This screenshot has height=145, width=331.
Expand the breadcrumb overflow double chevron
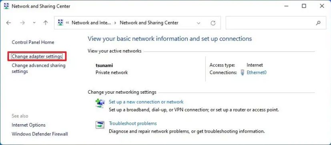point(68,23)
